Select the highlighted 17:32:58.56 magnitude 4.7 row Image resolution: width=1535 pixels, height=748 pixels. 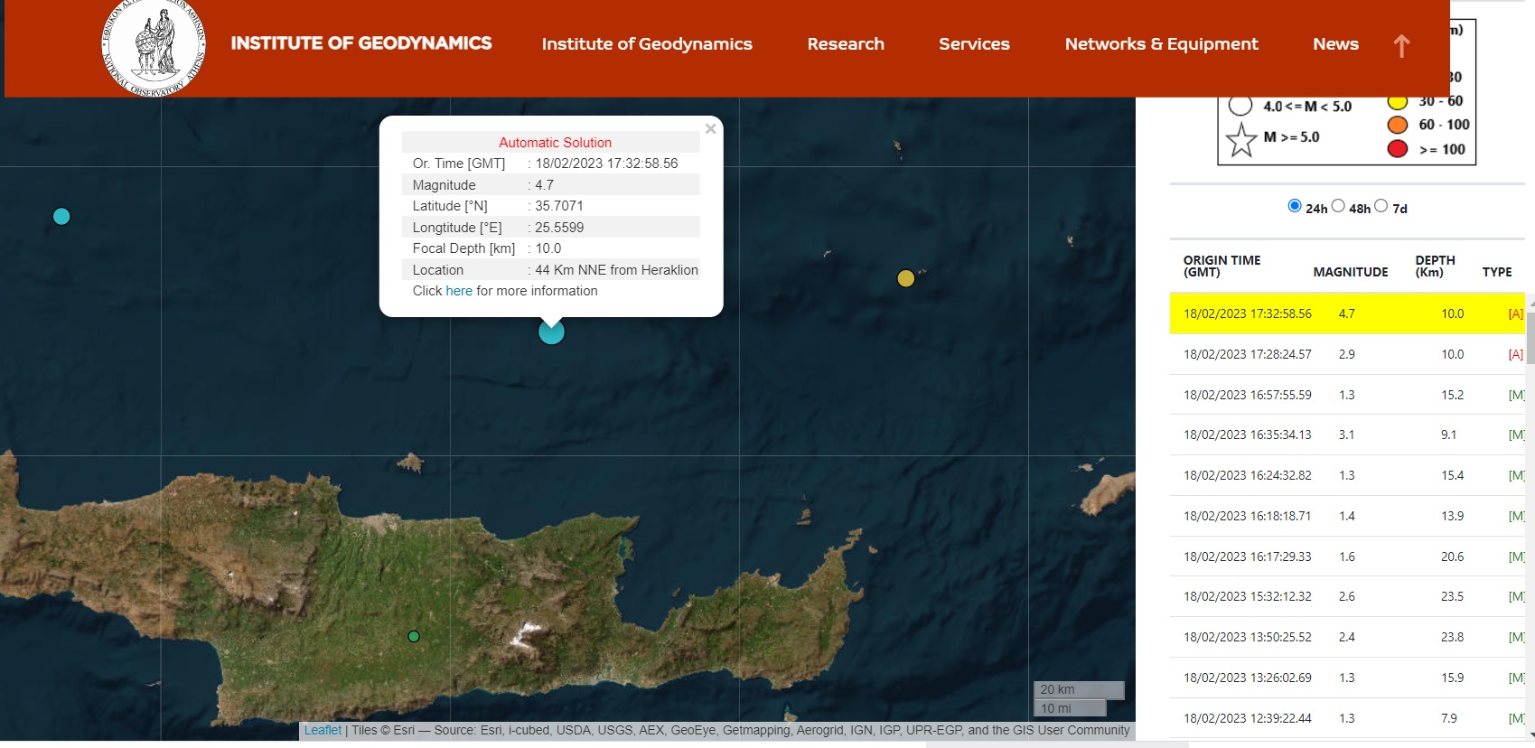[x=1346, y=313]
